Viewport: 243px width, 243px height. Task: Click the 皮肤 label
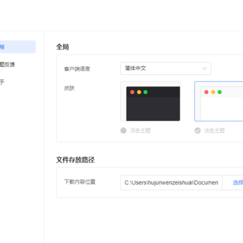pyautogui.click(x=70, y=88)
